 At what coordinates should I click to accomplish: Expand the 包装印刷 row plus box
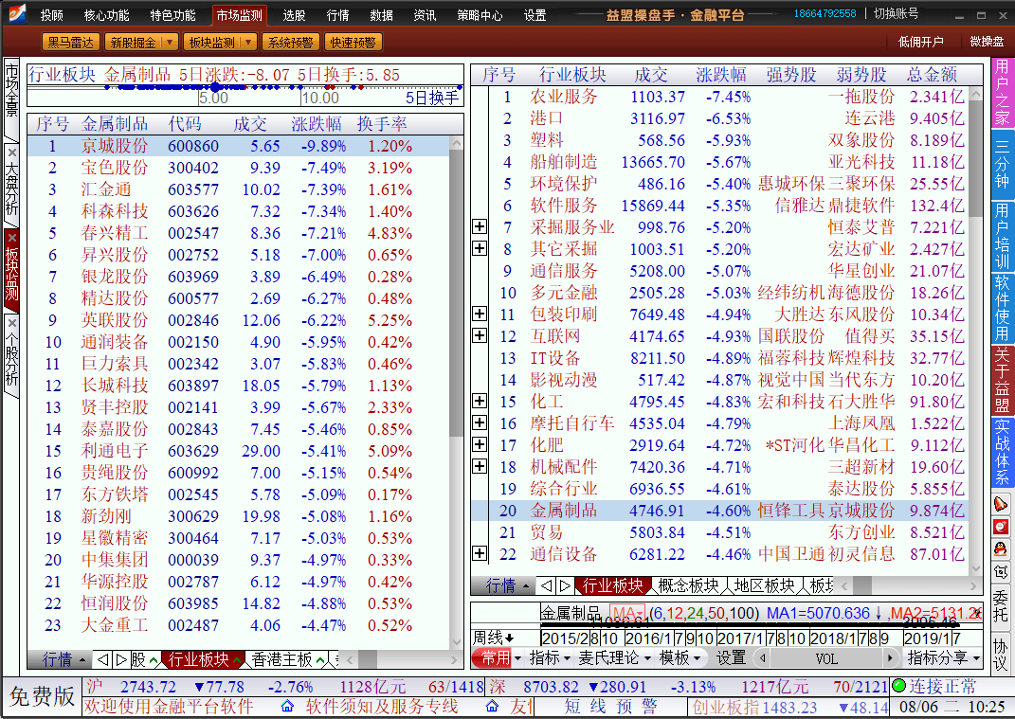(480, 314)
